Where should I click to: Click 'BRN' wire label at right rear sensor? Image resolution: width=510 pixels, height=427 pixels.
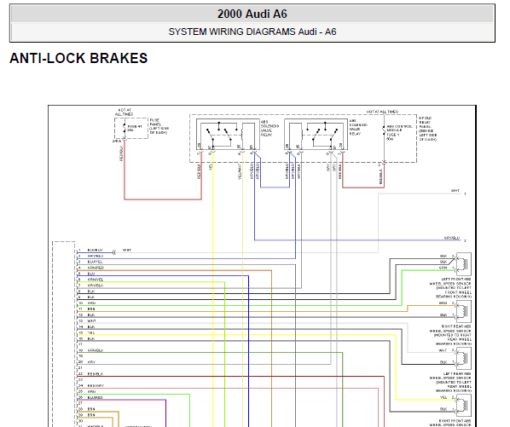click(443, 303)
